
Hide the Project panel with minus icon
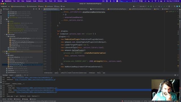[x=42, y=9]
